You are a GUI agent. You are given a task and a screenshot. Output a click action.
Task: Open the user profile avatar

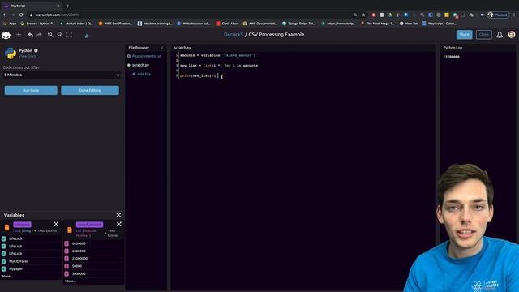(x=512, y=34)
